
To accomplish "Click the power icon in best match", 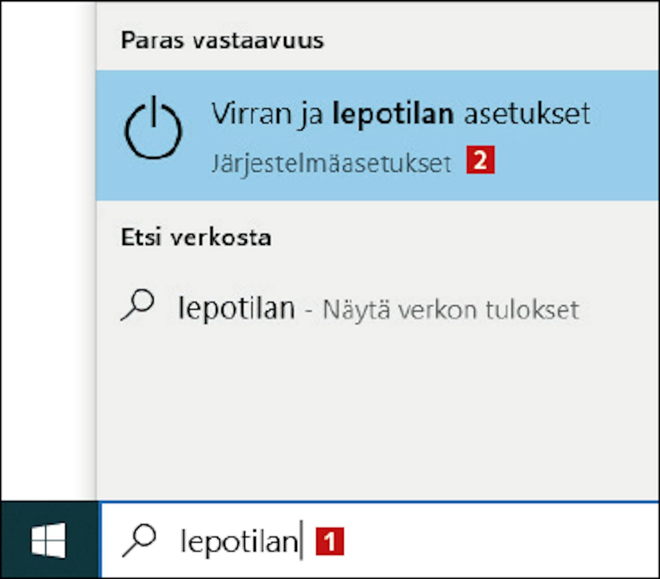I will 153,127.
